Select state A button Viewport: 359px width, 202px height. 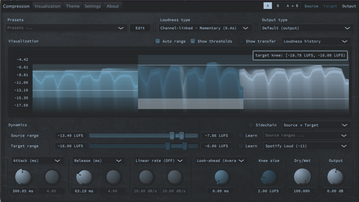(x=267, y=6)
